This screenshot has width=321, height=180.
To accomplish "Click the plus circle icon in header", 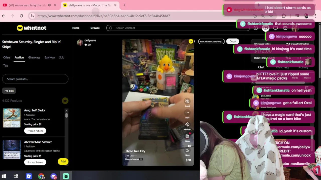I will click(x=256, y=28).
